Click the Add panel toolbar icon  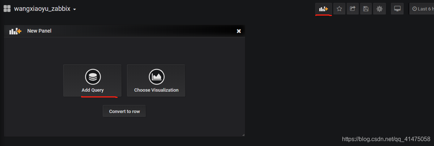click(x=324, y=9)
